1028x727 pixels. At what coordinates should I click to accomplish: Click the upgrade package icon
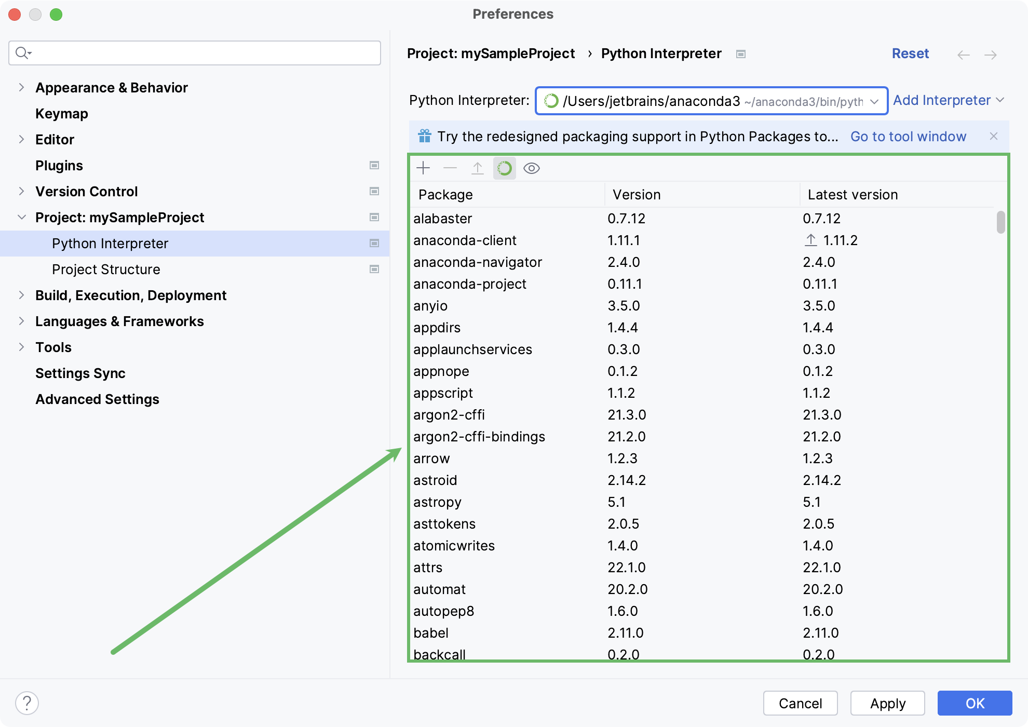[x=478, y=168]
